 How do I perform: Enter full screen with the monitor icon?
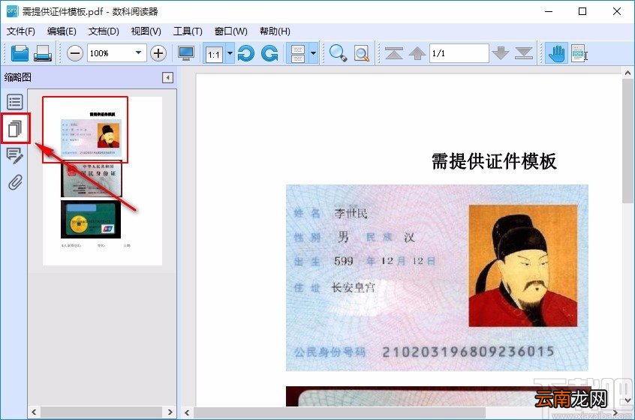[x=186, y=53]
